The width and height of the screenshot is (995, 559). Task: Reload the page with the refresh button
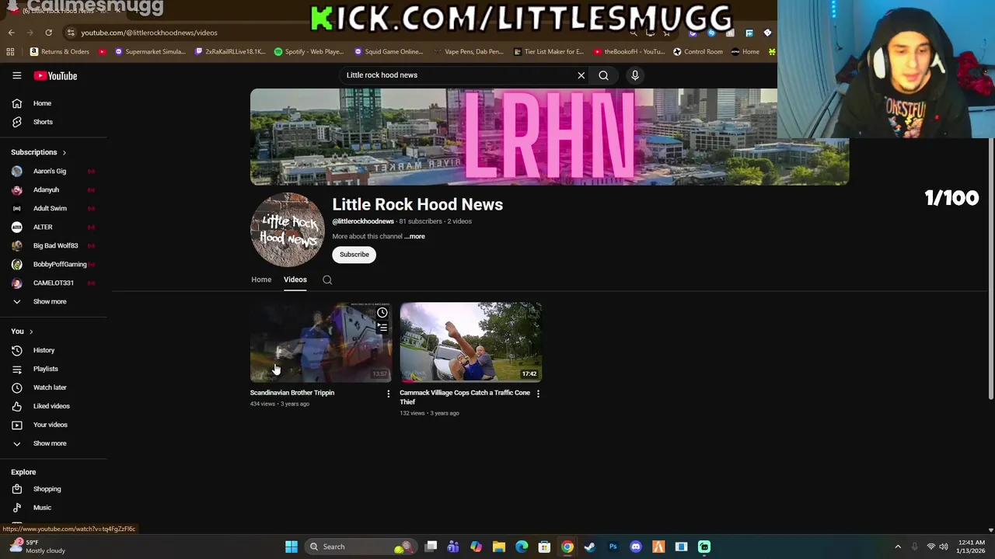48,33
